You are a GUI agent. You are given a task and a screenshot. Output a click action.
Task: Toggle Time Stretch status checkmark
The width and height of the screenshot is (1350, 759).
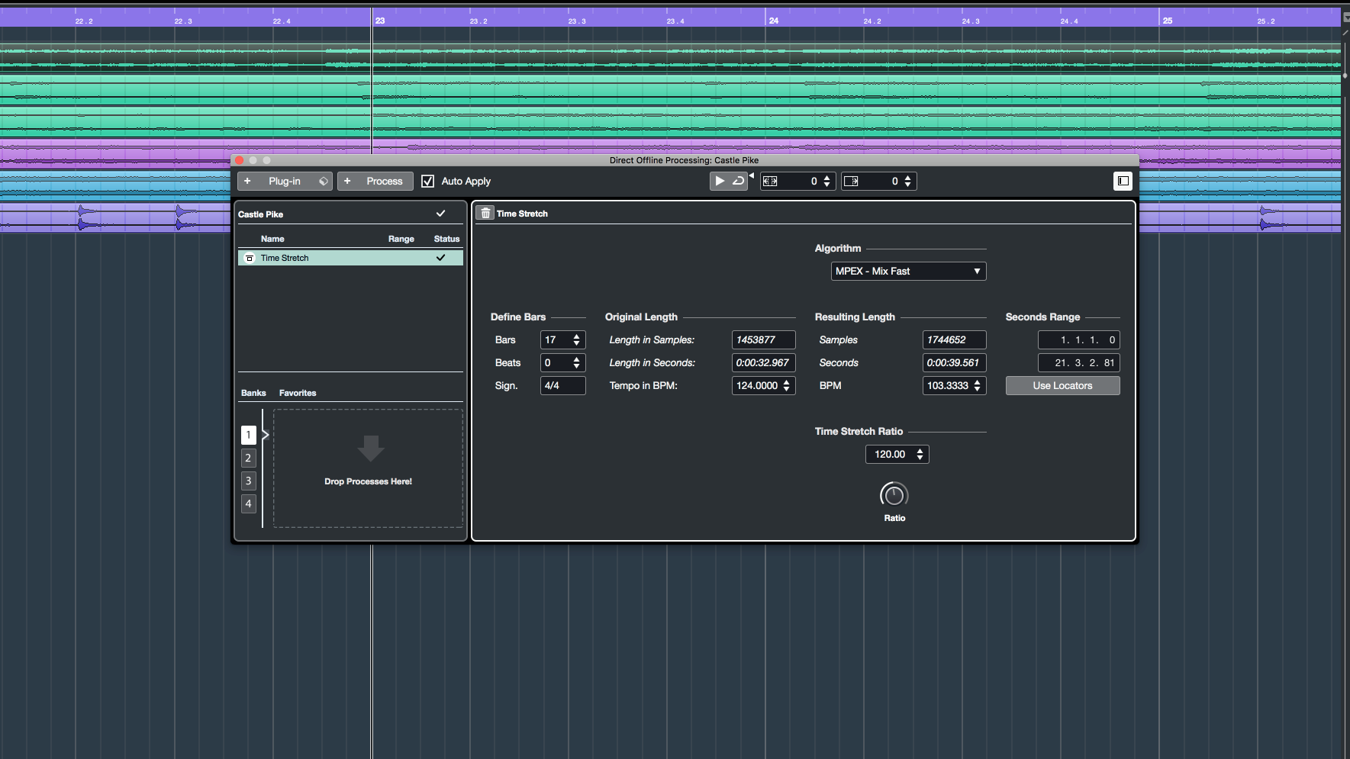tap(440, 258)
